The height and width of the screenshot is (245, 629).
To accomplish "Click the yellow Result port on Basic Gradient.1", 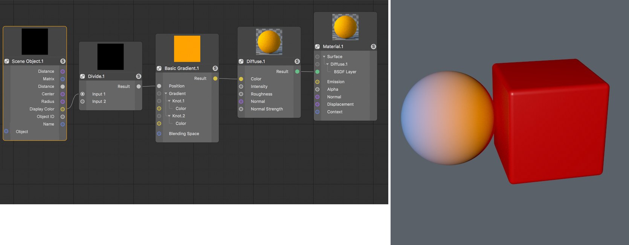I will (x=215, y=78).
